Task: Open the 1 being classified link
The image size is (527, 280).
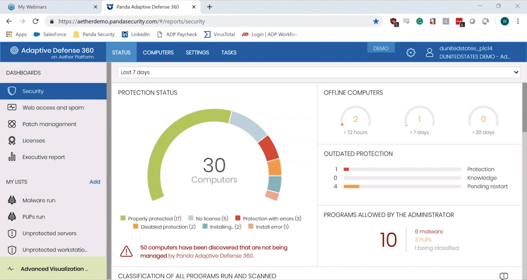Action: tap(437, 248)
